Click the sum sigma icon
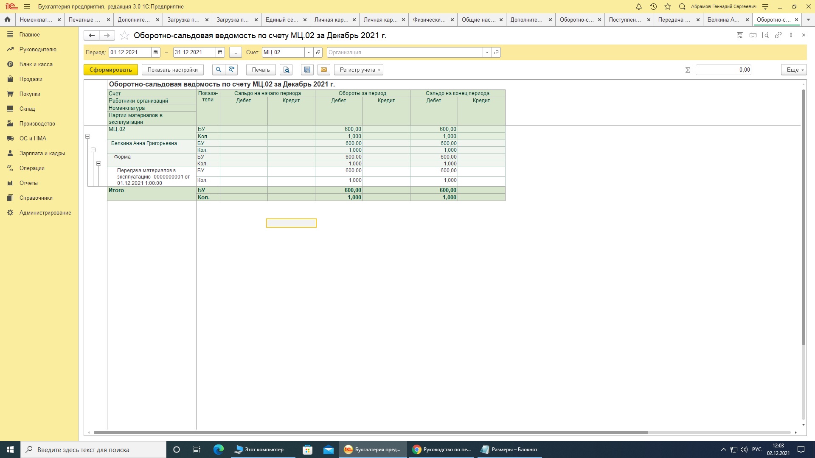 point(688,70)
